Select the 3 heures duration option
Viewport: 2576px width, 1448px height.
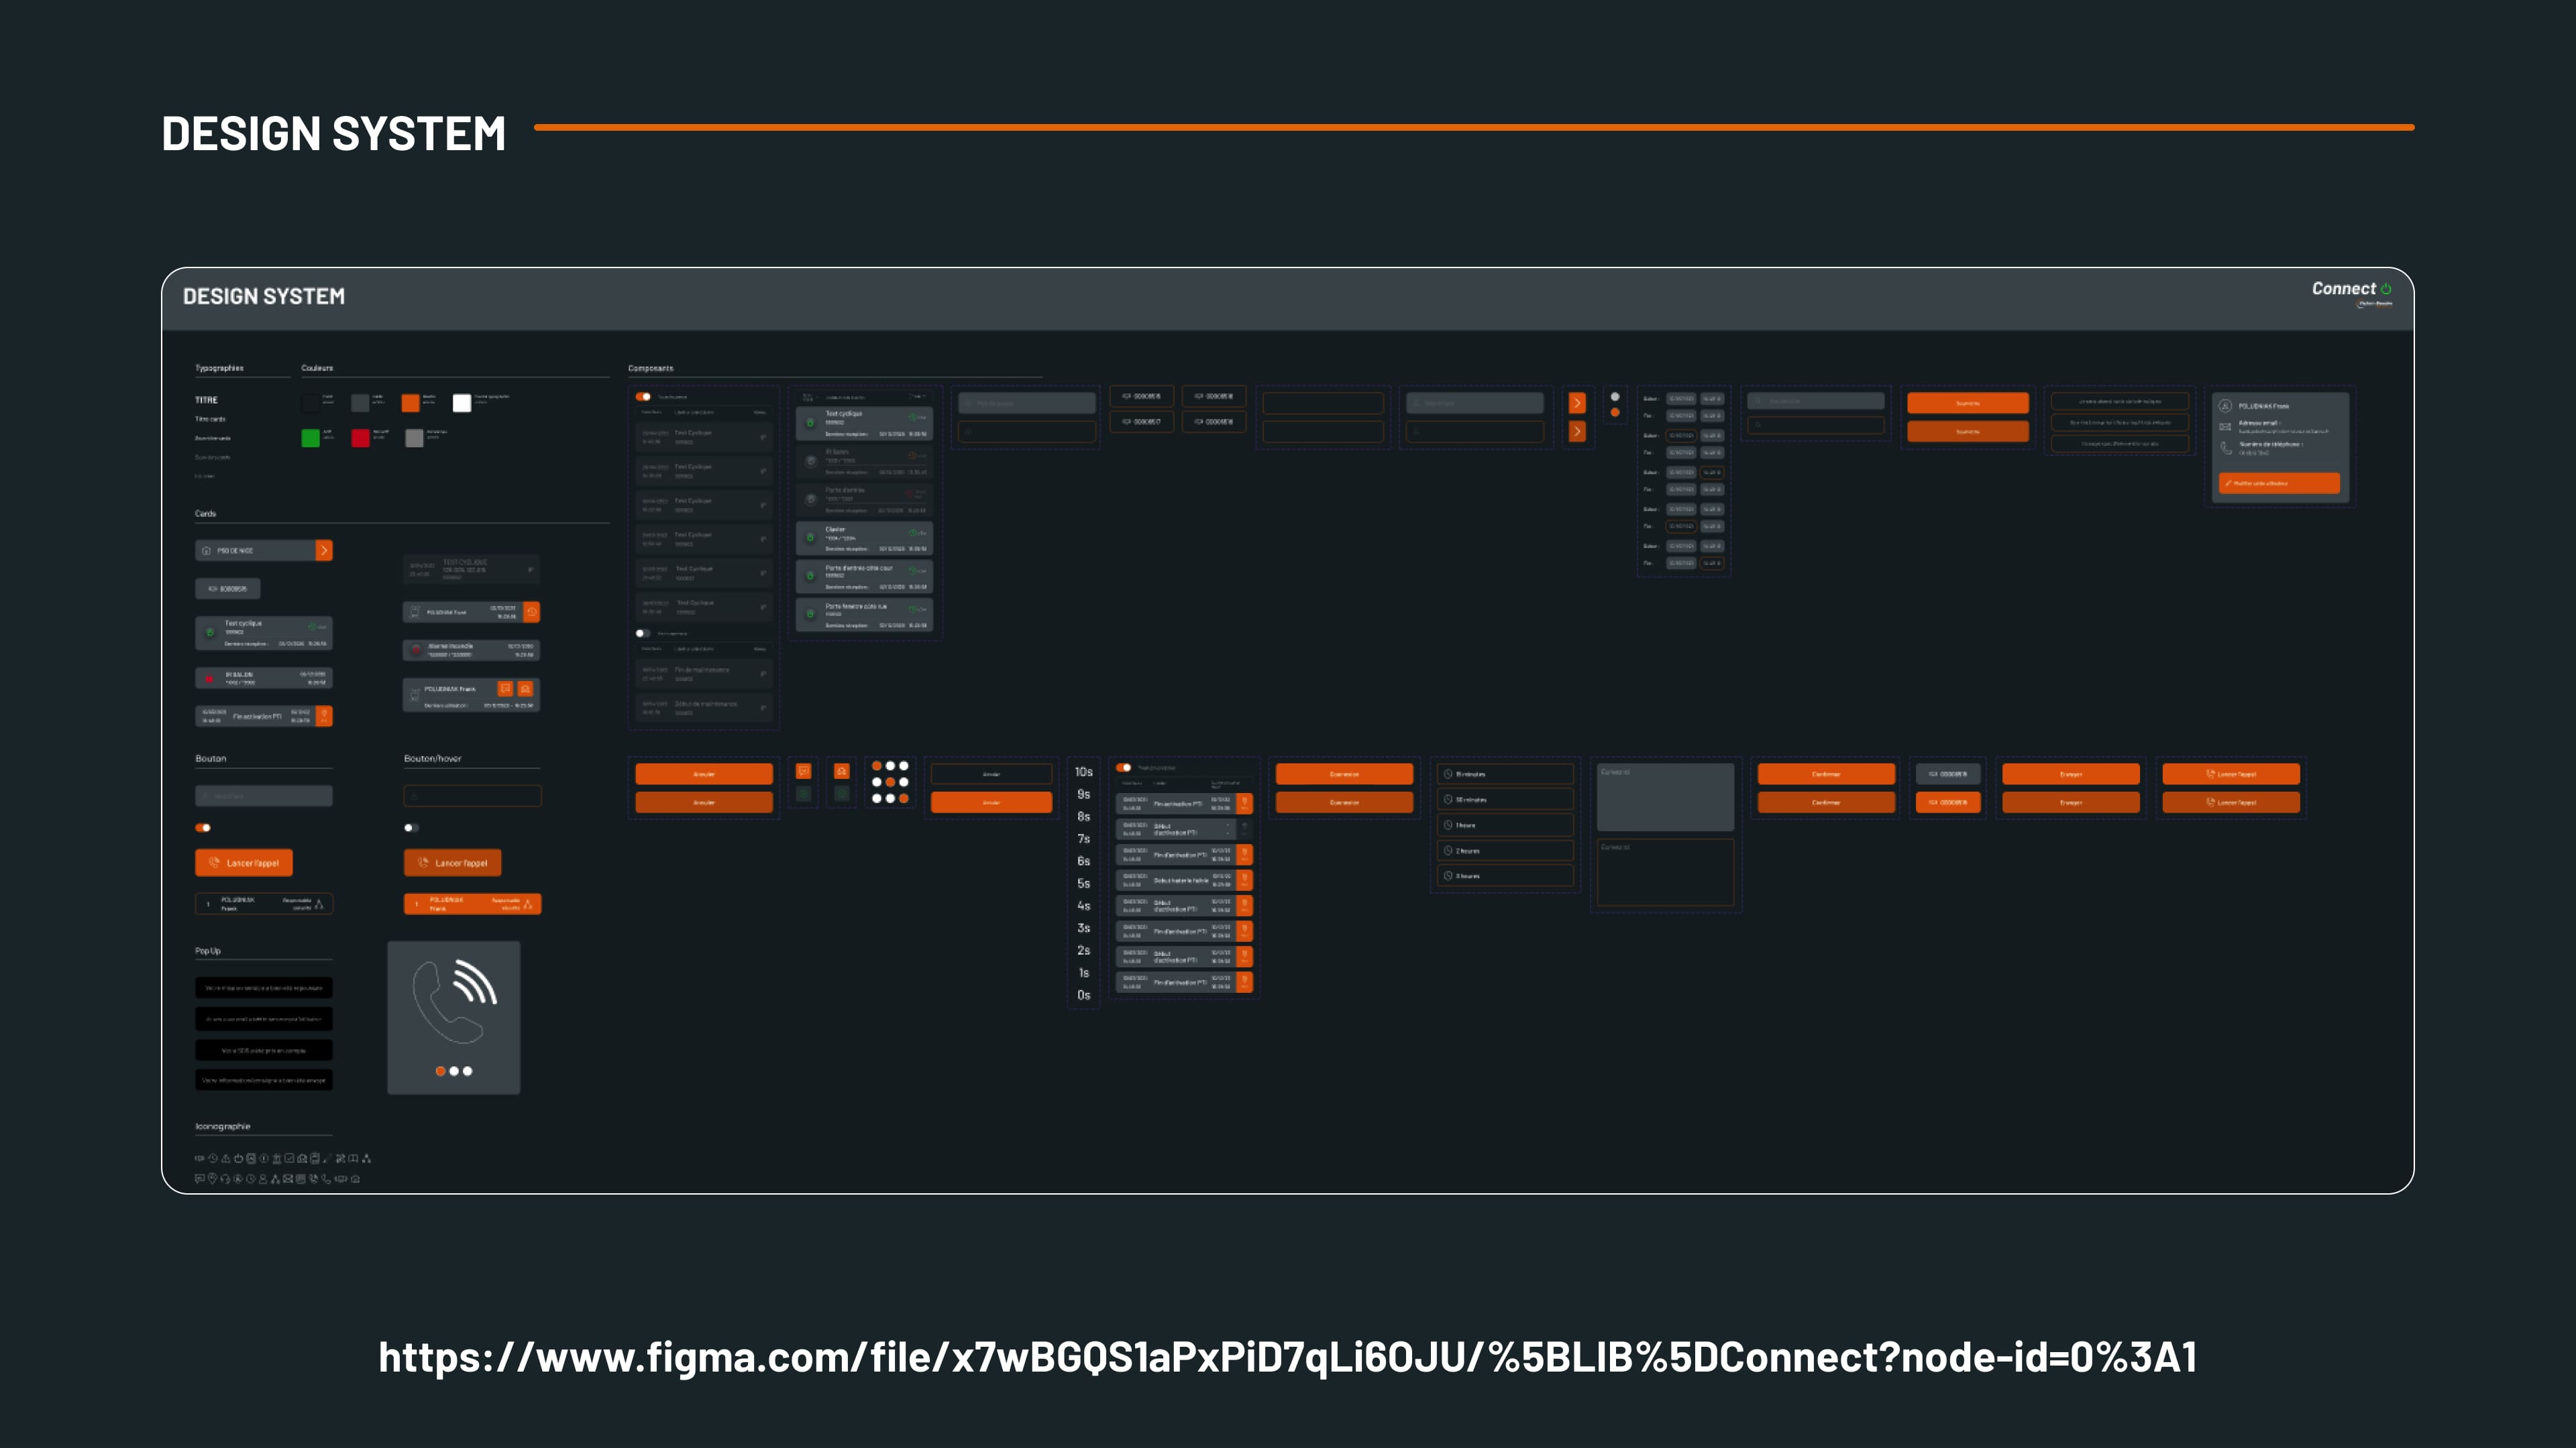tap(1505, 876)
